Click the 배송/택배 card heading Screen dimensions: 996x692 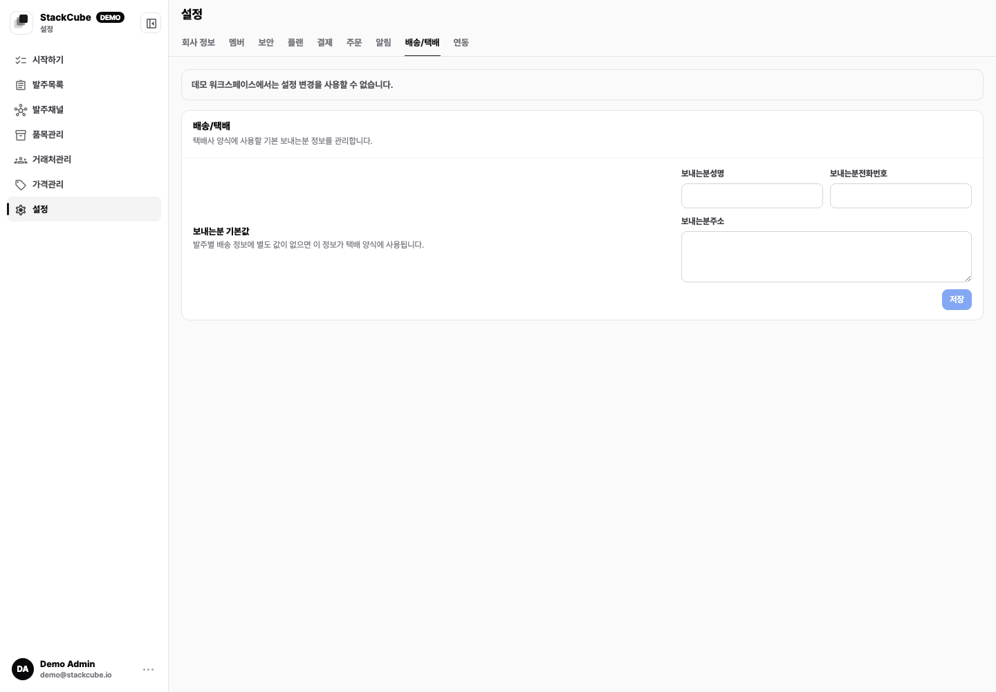[x=212, y=126]
